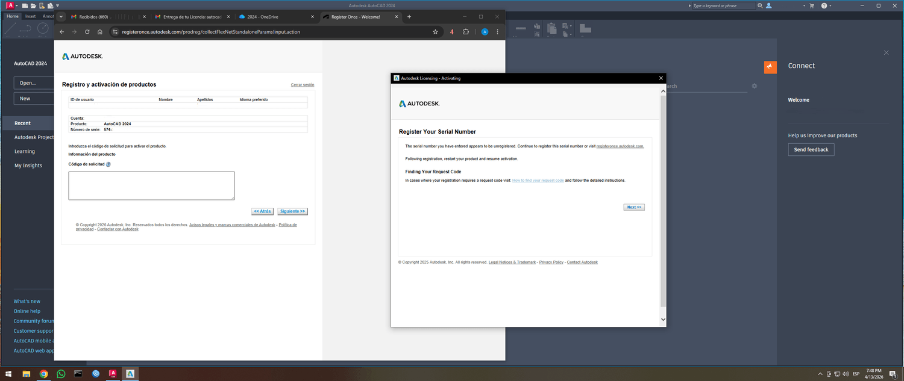The height and width of the screenshot is (381, 904).
Task: Click the orange Connect announcements icon
Action: coord(770,67)
